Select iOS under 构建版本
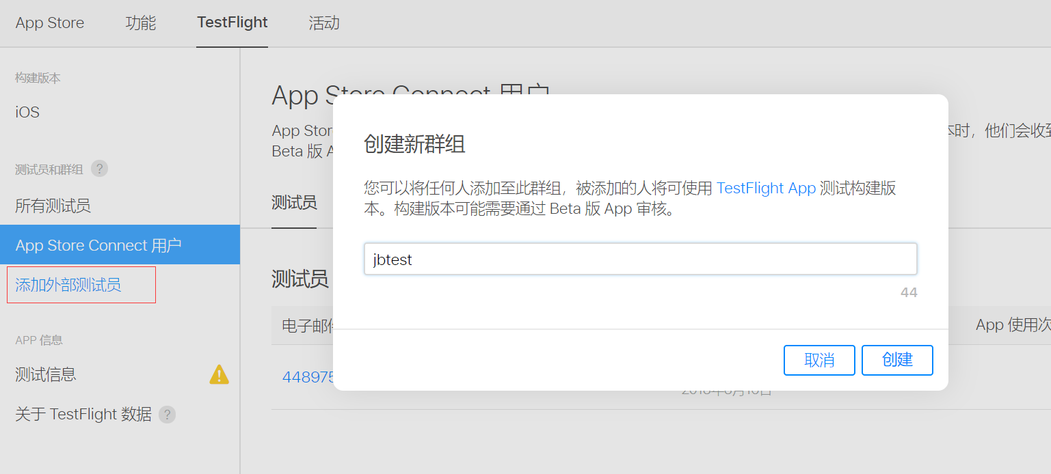Image resolution: width=1051 pixels, height=474 pixels. pyautogui.click(x=27, y=112)
